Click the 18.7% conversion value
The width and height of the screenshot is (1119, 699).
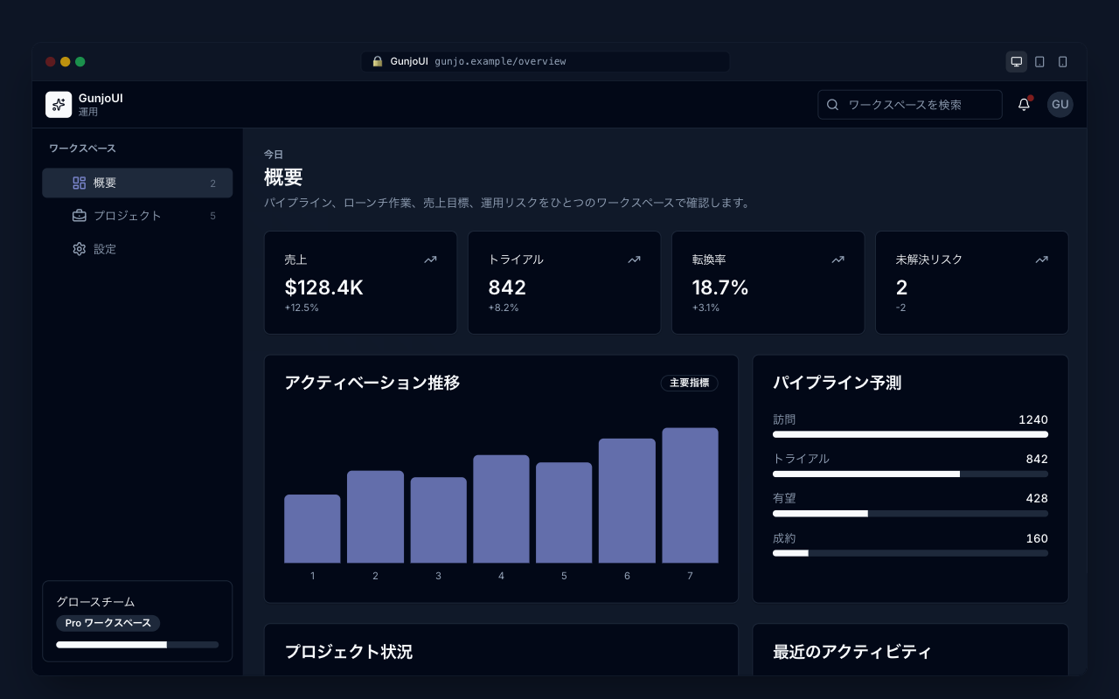tap(720, 287)
